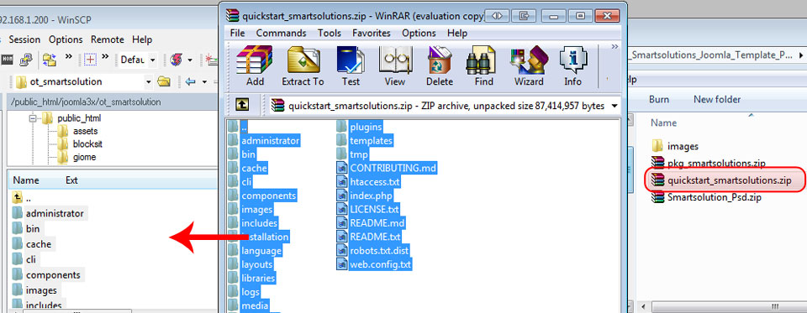807x313 pixels.
Task: Click WinSCP PuTTY computers icon
Action: click(26, 60)
